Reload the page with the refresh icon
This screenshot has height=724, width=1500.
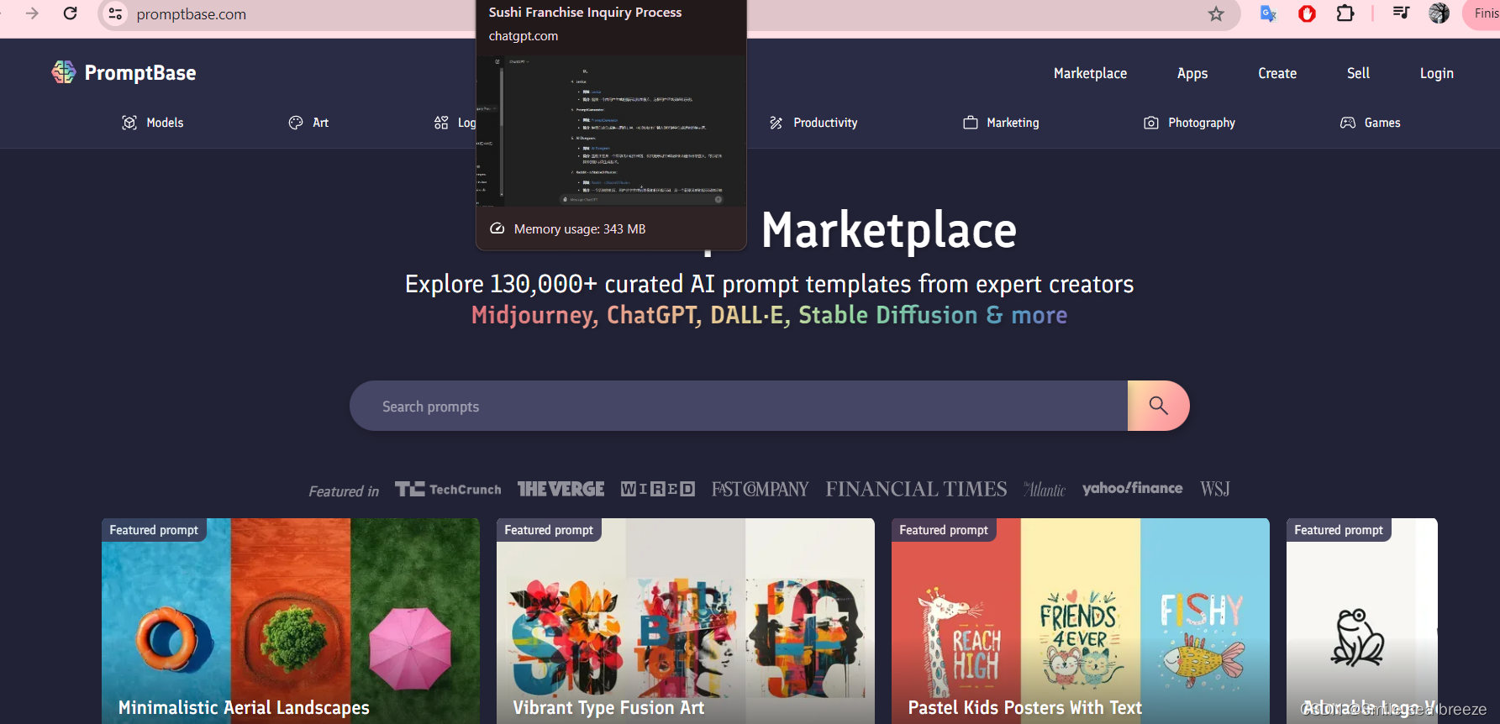click(71, 13)
